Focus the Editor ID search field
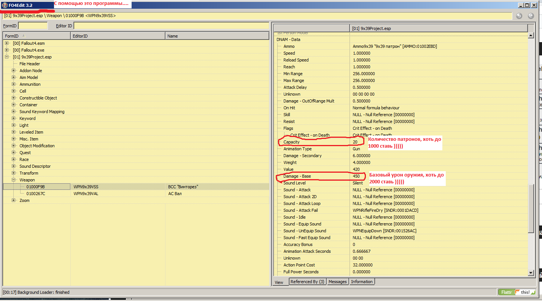 click(171, 26)
